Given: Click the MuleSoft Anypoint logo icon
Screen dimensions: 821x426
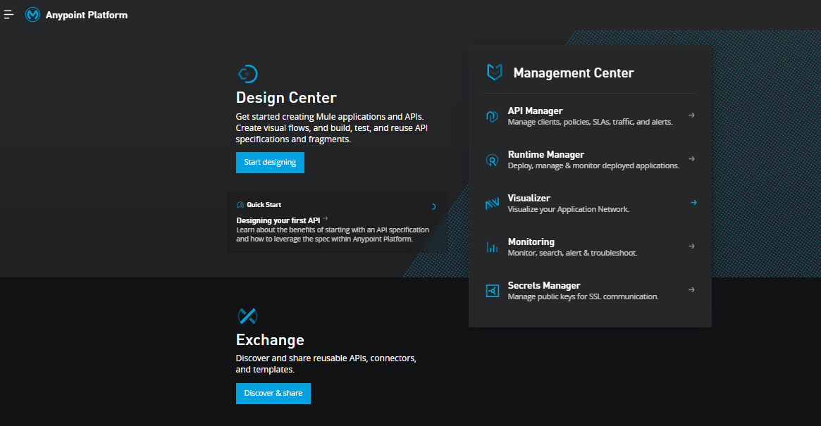Looking at the screenshot, I should (x=32, y=15).
